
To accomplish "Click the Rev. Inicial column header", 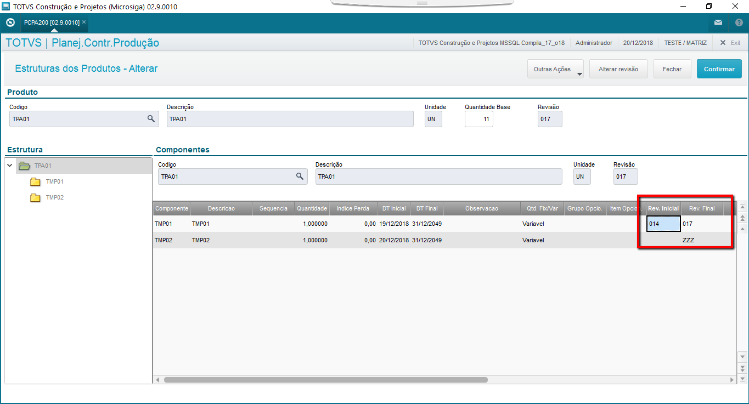I will click(x=663, y=208).
